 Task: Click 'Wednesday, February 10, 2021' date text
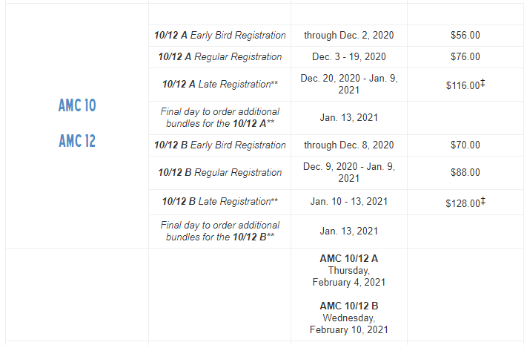(349, 323)
